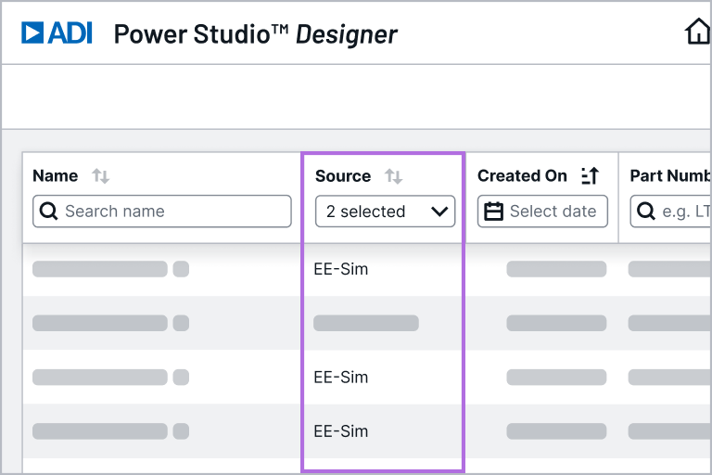Open the Select date picker field
Viewport: 712px width, 475px height.
(x=542, y=212)
